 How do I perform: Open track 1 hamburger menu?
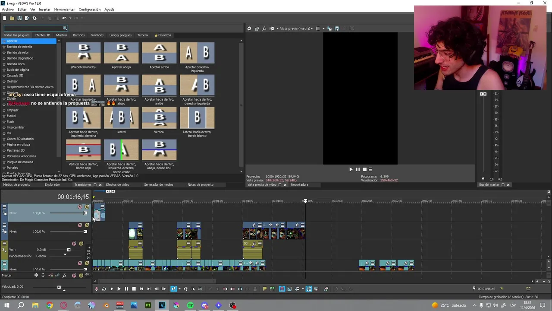pos(4,207)
